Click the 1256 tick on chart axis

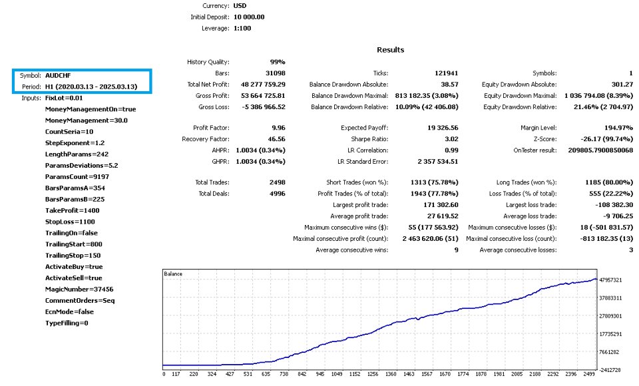pos(373,374)
